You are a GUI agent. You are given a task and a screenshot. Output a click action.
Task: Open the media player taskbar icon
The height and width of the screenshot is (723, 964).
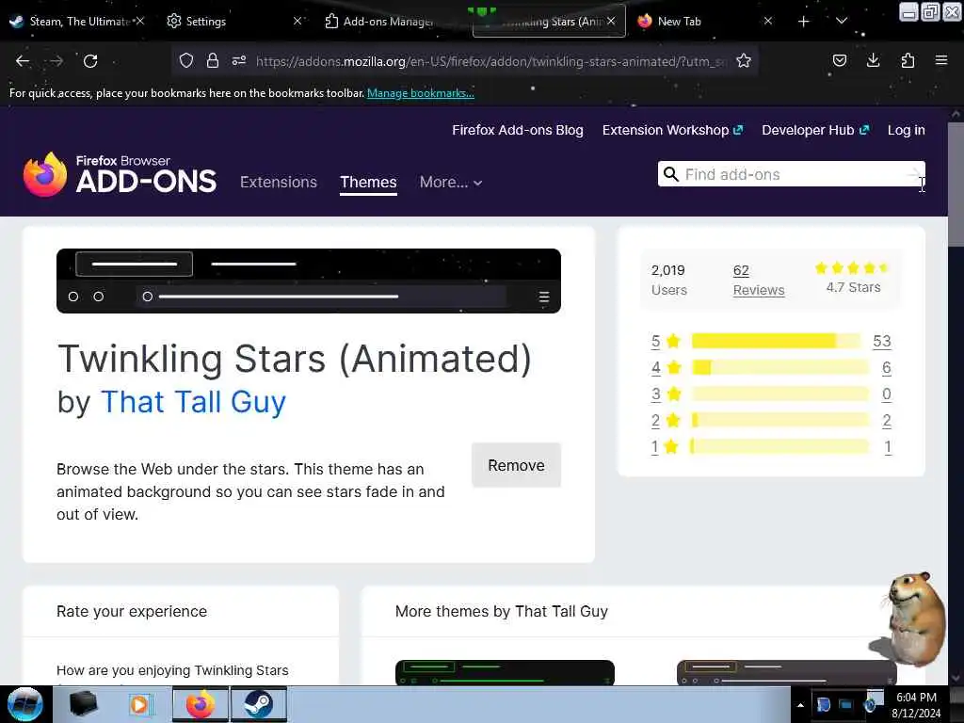click(x=141, y=704)
